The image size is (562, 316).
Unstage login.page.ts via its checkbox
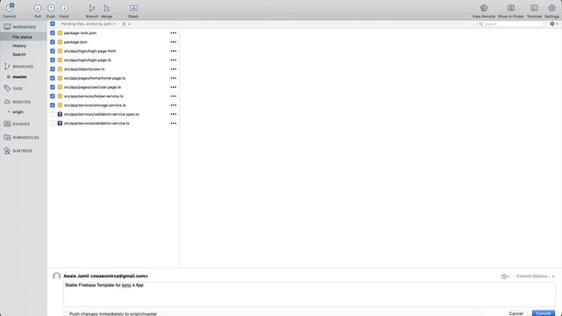[x=53, y=60]
